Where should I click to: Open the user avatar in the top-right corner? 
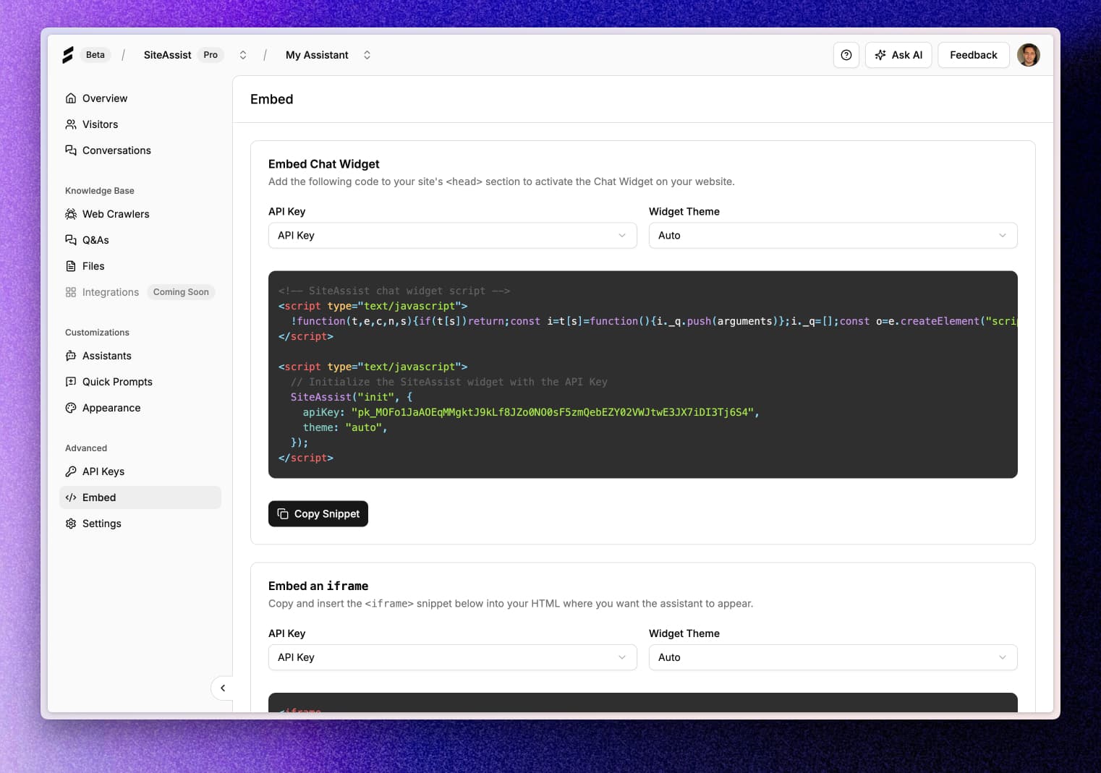tap(1028, 54)
